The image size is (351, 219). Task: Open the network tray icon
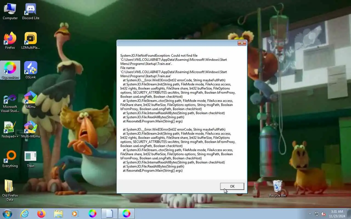point(317,214)
